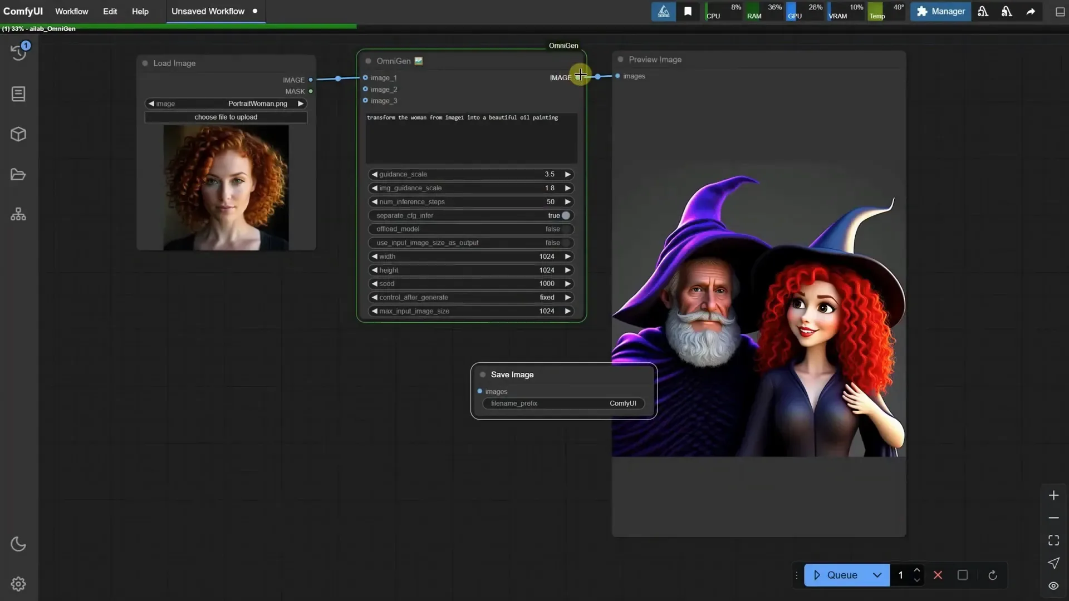
Task: Open the node library cube icon
Action: 18,134
